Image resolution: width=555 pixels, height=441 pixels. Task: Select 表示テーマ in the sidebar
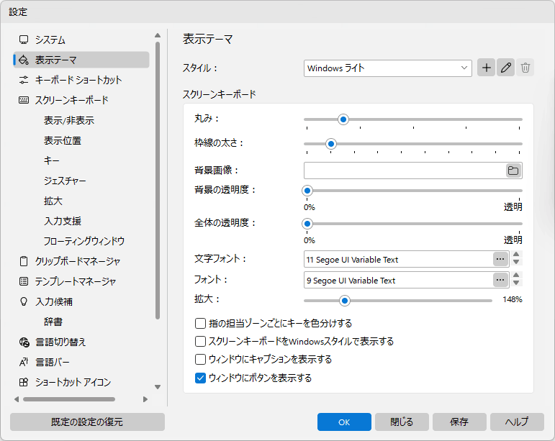(x=81, y=60)
